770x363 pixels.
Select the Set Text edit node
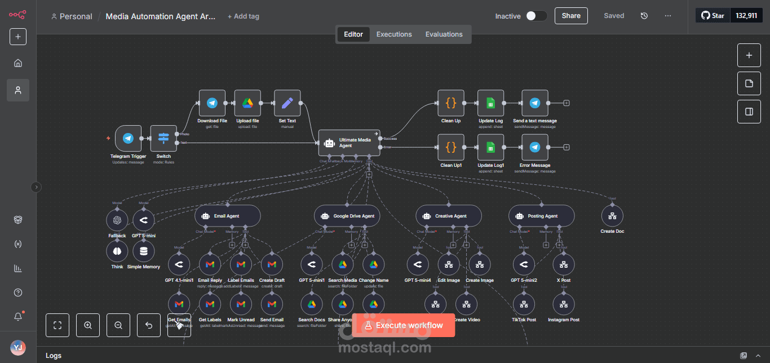tap(287, 103)
